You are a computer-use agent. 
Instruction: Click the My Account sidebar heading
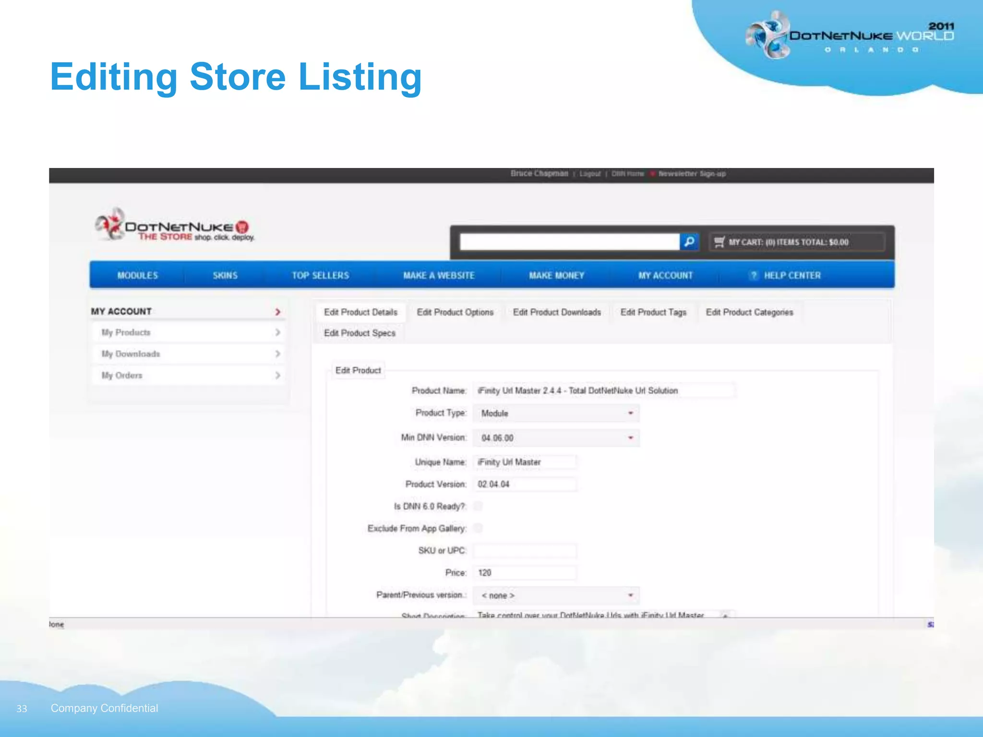(x=121, y=311)
